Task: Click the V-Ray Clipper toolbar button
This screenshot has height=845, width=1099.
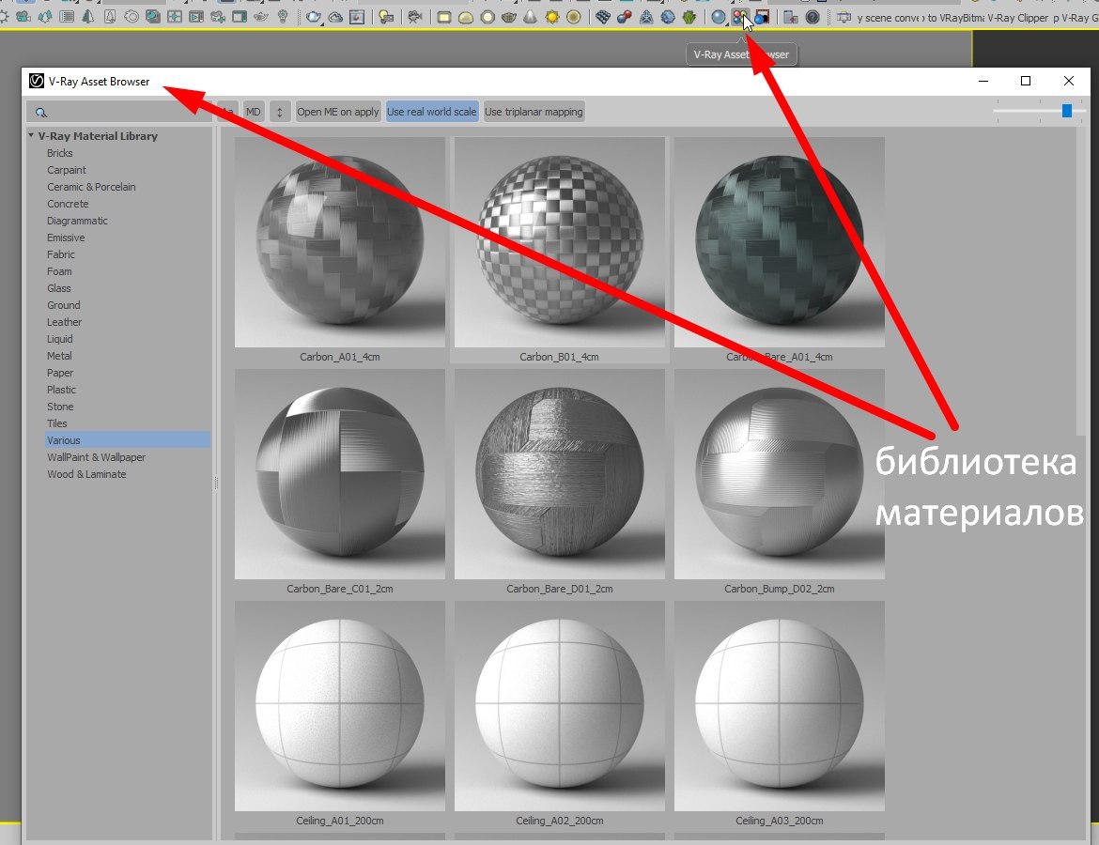Action: pyautogui.click(x=1017, y=18)
